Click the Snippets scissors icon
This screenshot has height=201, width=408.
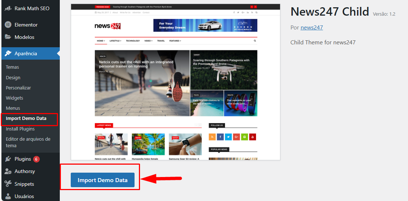8,184
